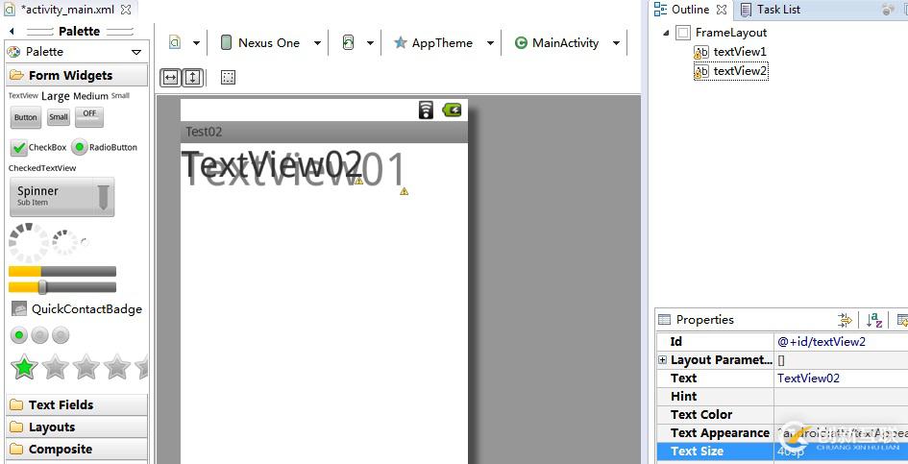Select the Spinner widget in palette

click(61, 197)
